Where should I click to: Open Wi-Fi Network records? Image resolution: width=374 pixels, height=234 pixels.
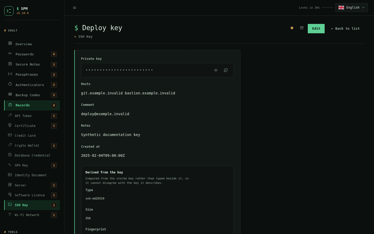tap(32, 215)
